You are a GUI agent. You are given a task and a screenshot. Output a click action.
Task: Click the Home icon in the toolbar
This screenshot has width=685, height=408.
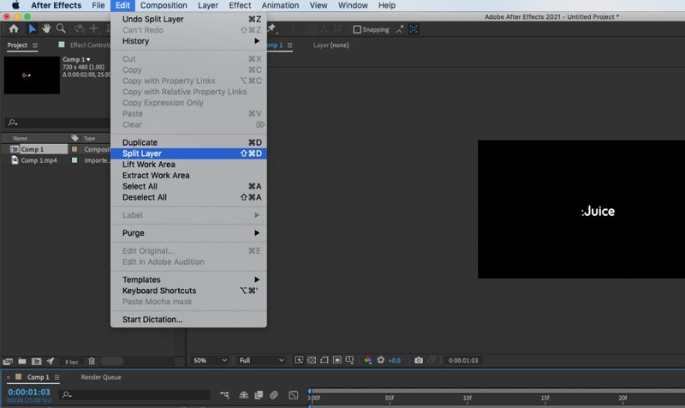click(x=14, y=29)
